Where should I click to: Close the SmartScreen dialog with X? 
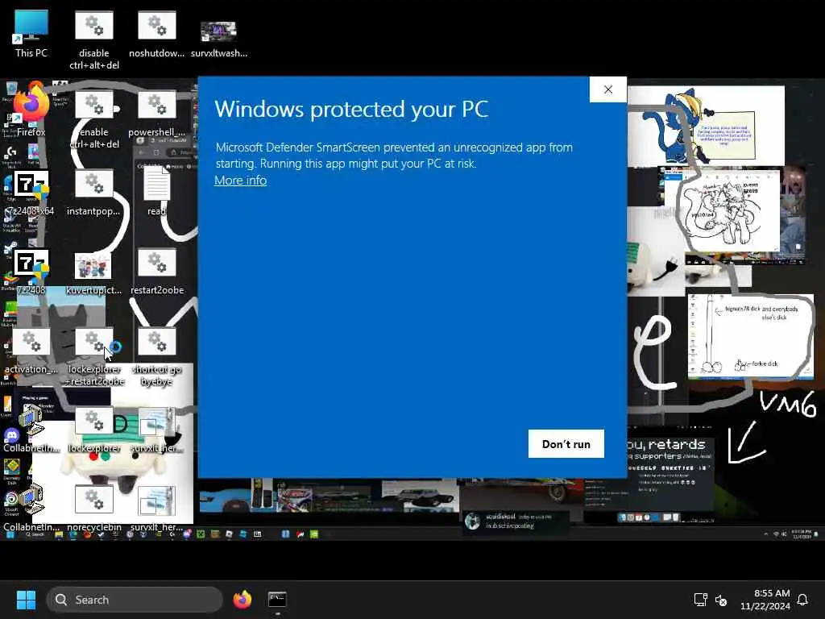pyautogui.click(x=608, y=89)
